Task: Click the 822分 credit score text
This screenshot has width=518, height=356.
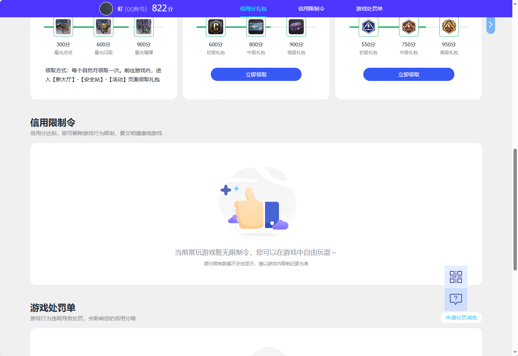Action: (163, 8)
